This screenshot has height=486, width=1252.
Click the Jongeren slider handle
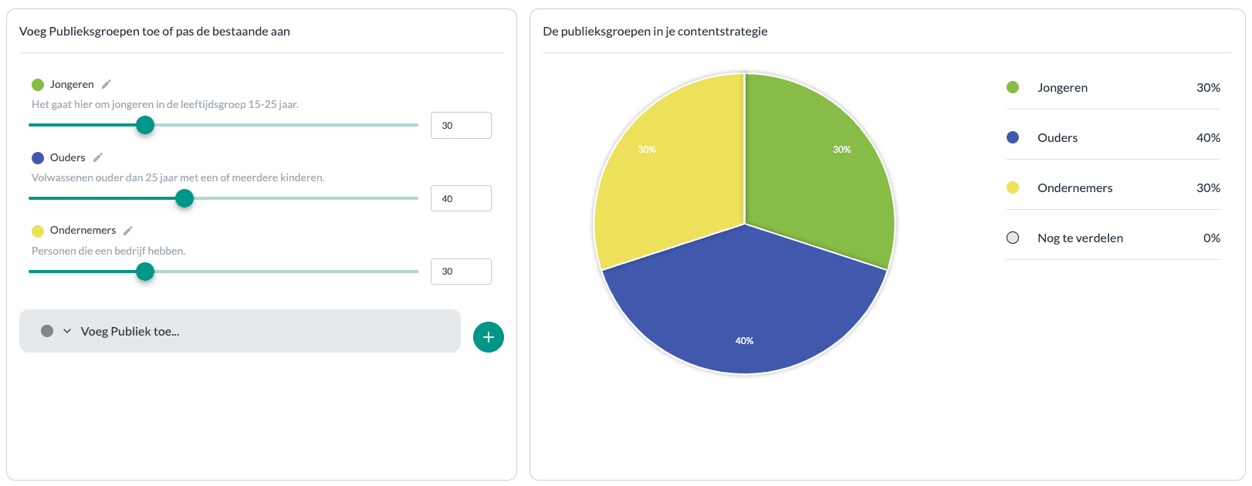(x=145, y=125)
